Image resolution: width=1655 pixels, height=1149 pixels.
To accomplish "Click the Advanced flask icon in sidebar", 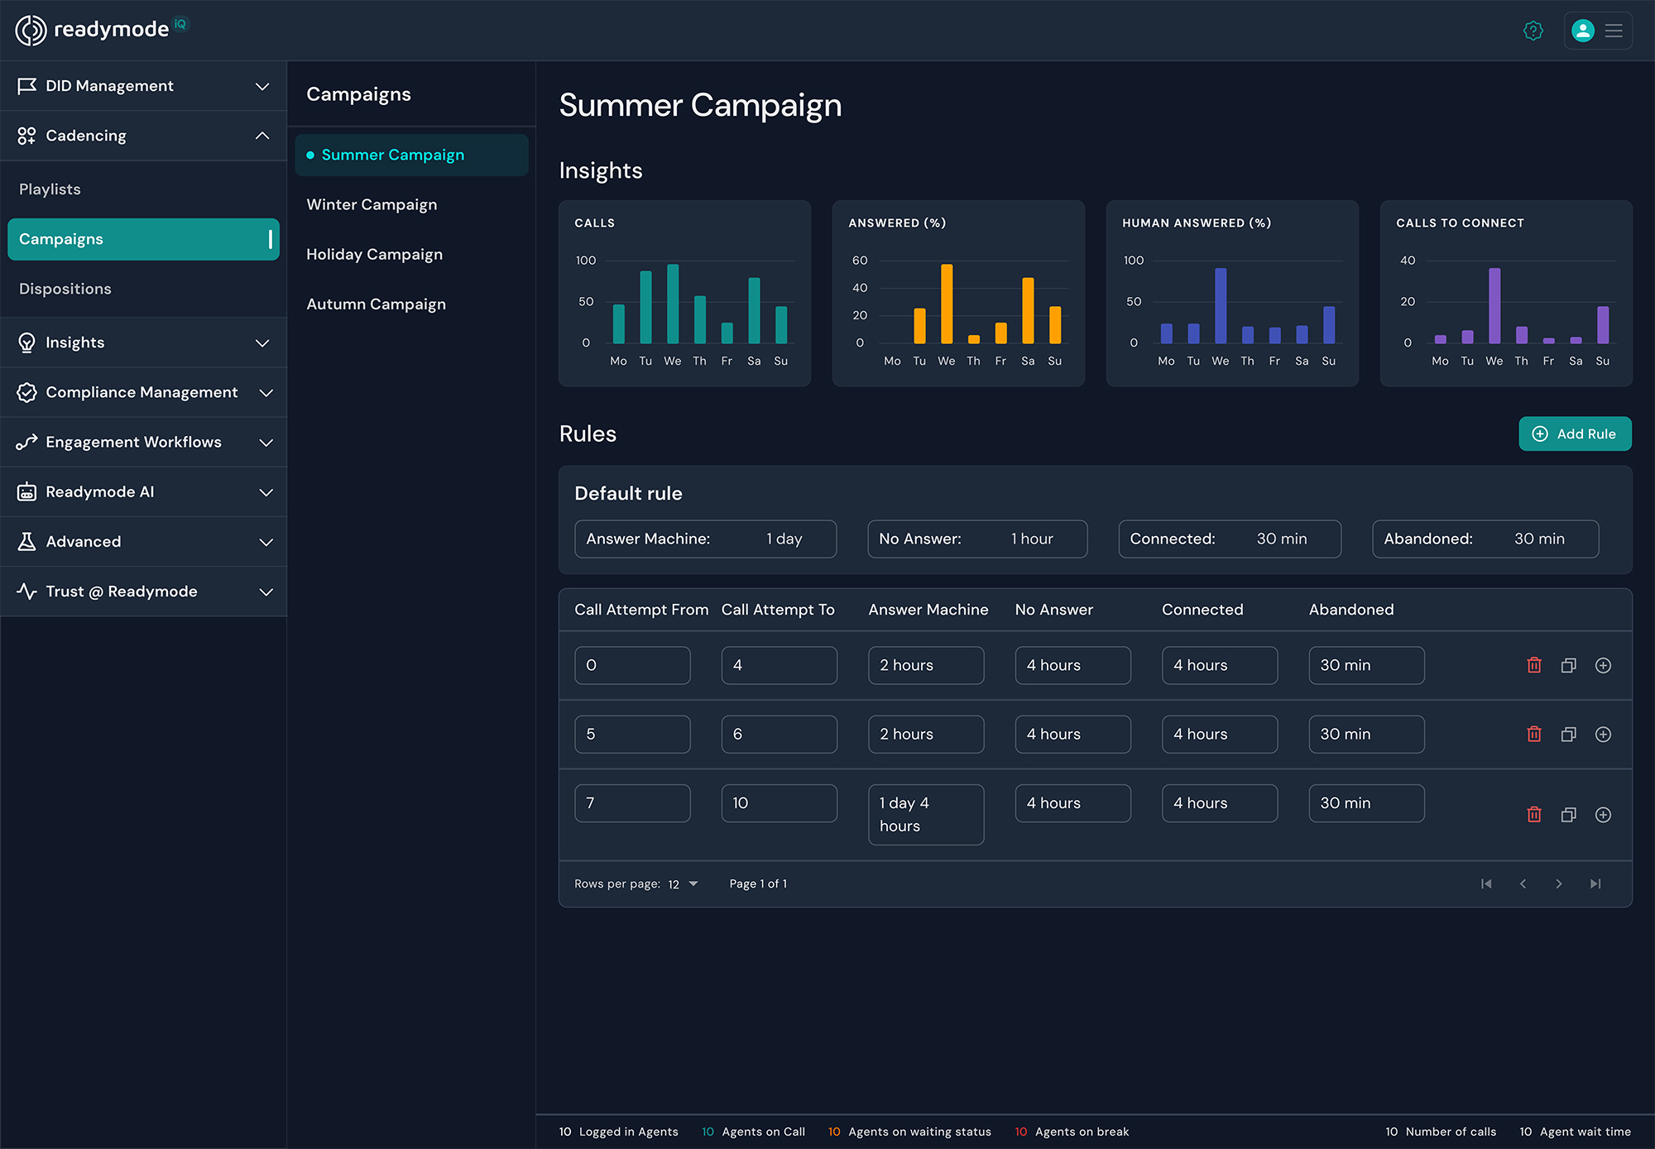I will click(26, 542).
